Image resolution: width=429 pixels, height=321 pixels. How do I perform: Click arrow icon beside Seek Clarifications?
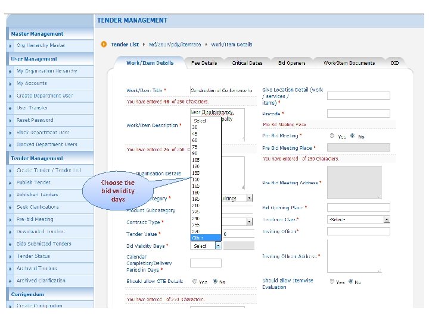click(x=10, y=207)
